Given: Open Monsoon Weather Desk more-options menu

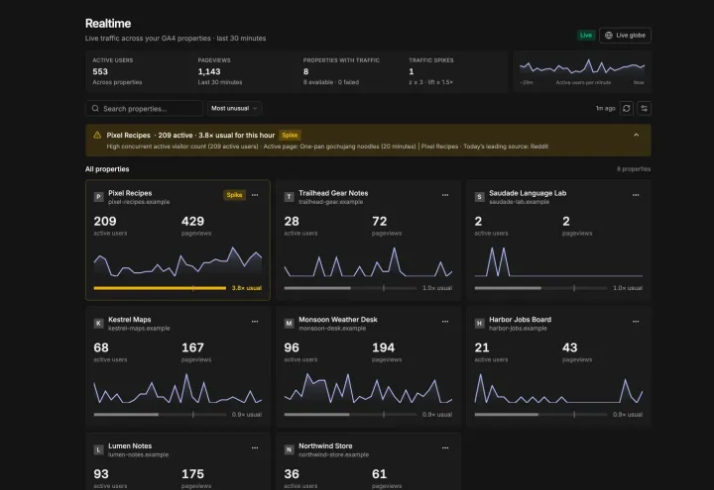Looking at the screenshot, I should [x=445, y=322].
